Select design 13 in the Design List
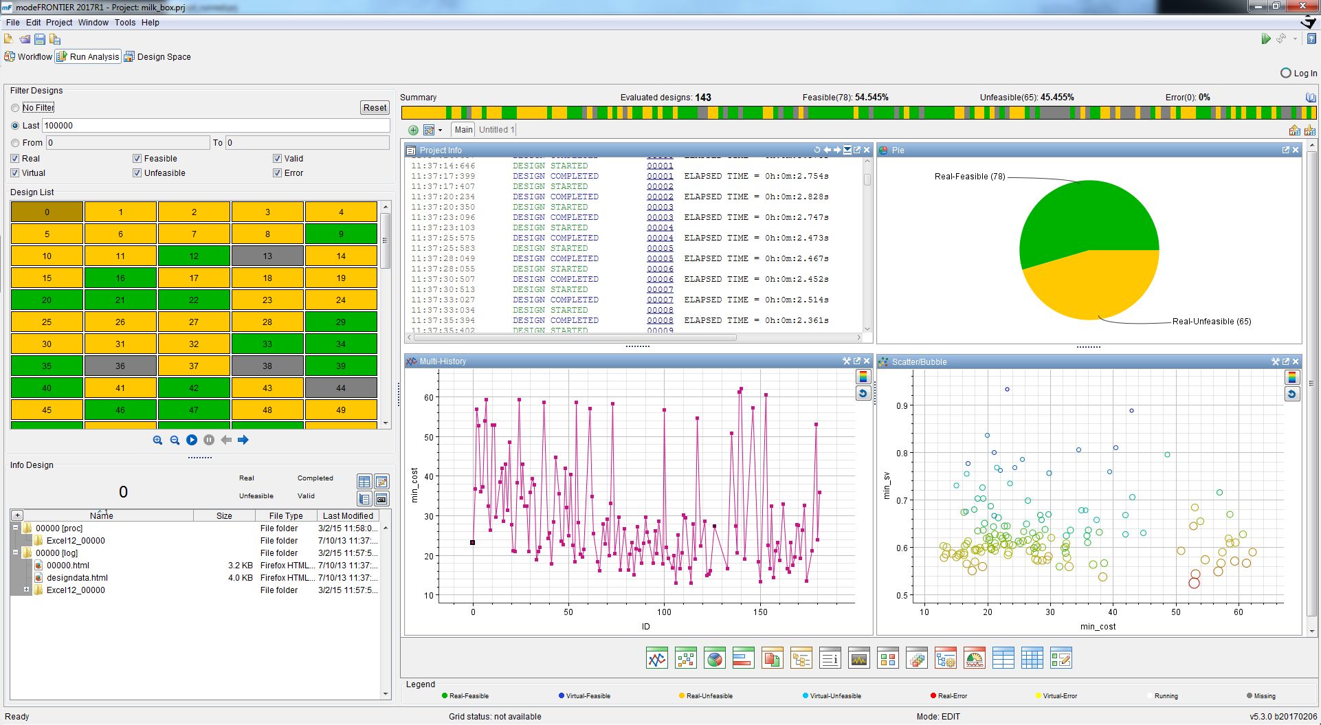The width and height of the screenshot is (1321, 725). click(x=267, y=256)
